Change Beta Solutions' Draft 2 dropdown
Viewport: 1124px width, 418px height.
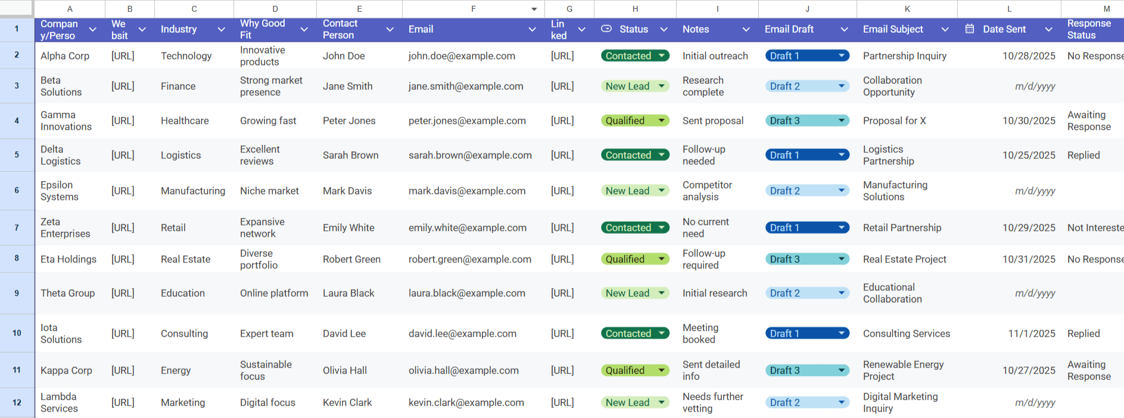click(x=841, y=86)
